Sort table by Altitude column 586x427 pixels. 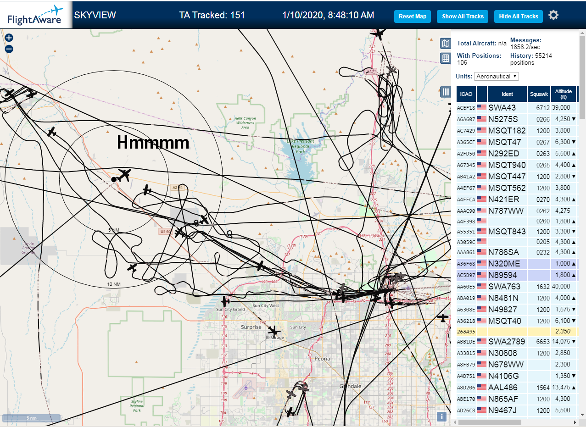[x=563, y=94]
